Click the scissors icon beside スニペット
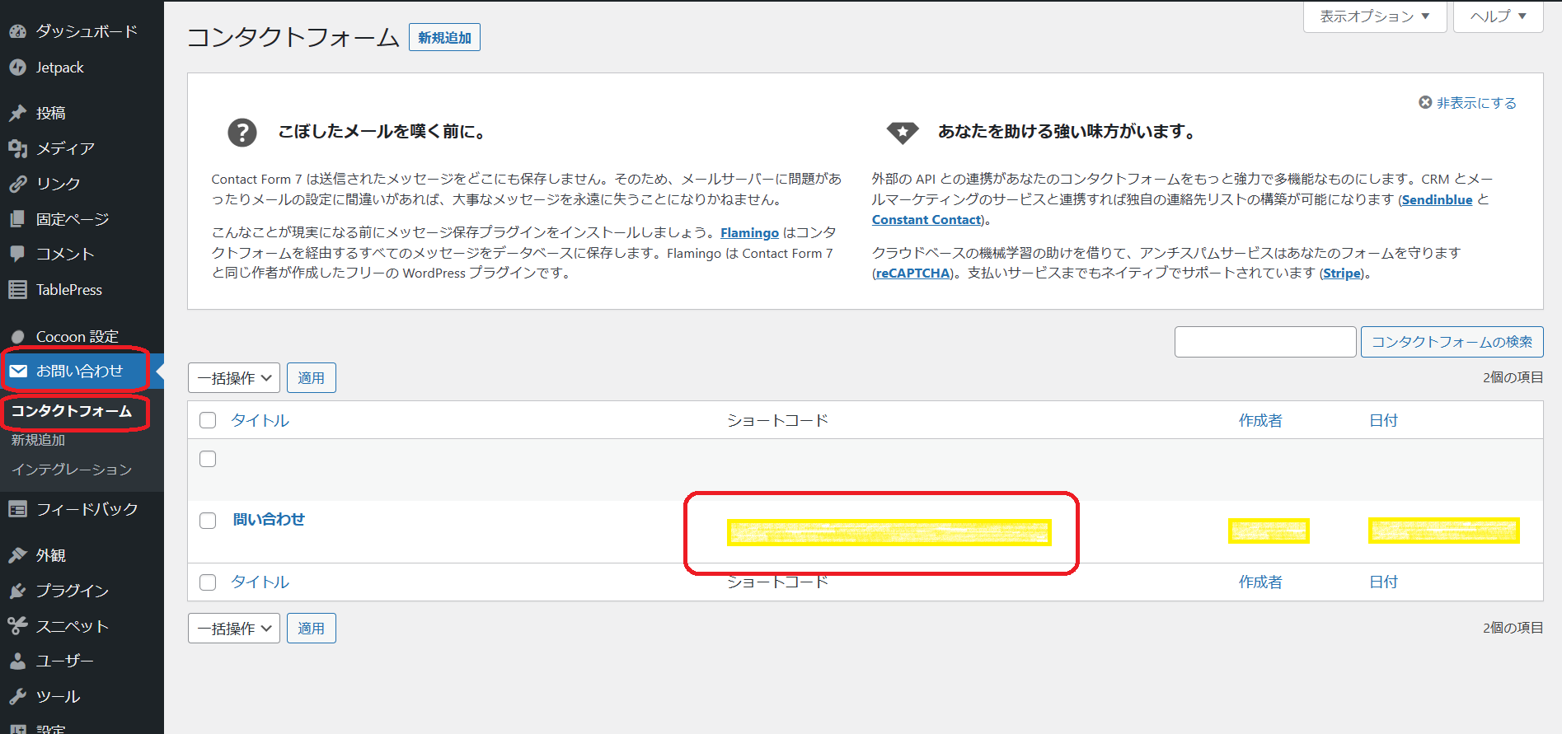Viewport: 1562px width, 734px height. tap(17, 626)
